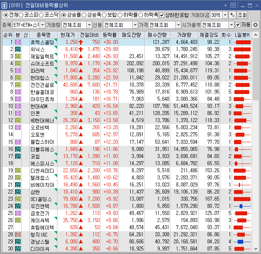The width and height of the screenshot is (261, 254).
Task: Click the 신 badge on 슈어소프트 row
Action: pyautogui.click(x=18, y=64)
